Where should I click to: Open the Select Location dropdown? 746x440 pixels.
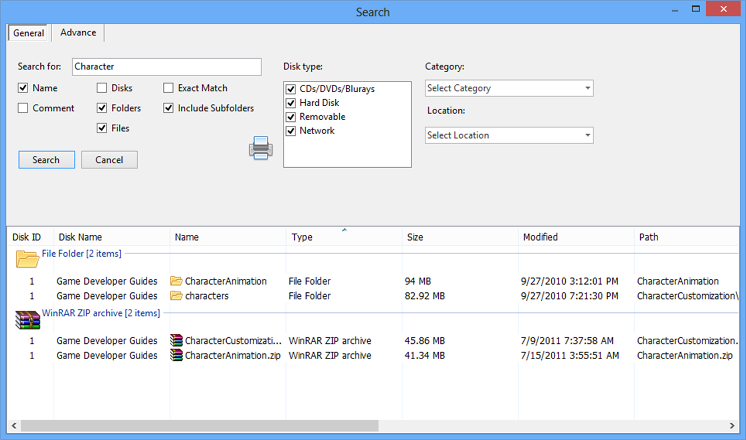[509, 135]
